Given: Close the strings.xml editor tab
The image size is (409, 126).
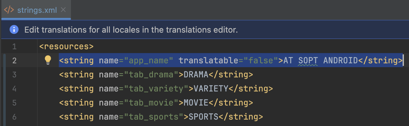Looking at the screenshot, I should click(x=63, y=10).
